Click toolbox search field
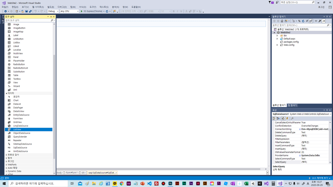The image size is (333, 187). (x=28, y=20)
